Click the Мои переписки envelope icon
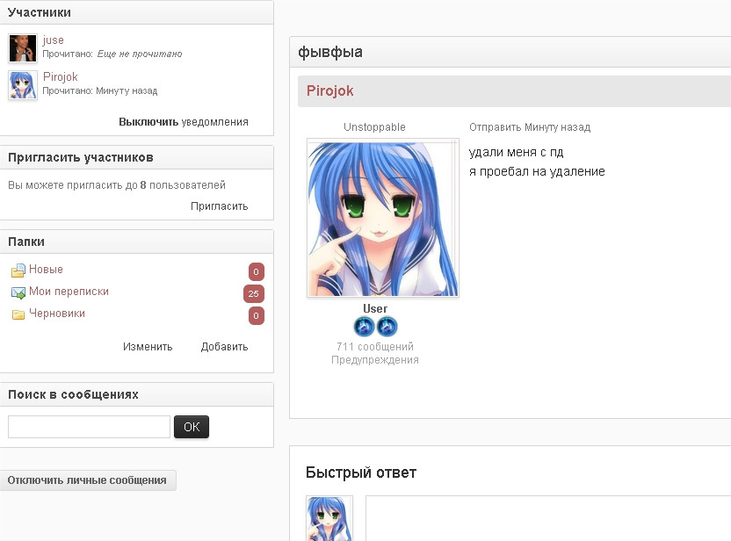This screenshot has width=731, height=541. [x=18, y=292]
